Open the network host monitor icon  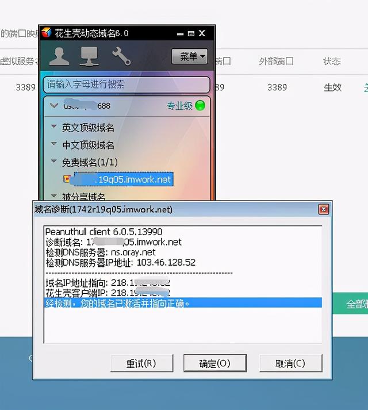pos(89,56)
